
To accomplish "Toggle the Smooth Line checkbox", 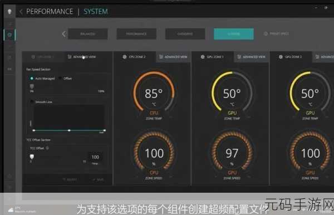I will (x=32, y=101).
